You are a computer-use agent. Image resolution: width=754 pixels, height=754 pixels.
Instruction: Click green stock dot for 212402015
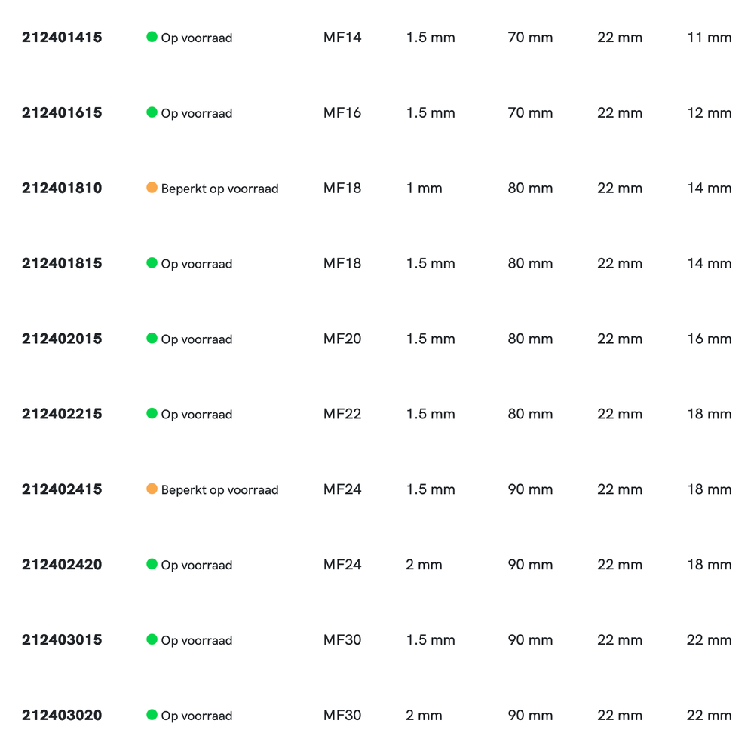152,338
